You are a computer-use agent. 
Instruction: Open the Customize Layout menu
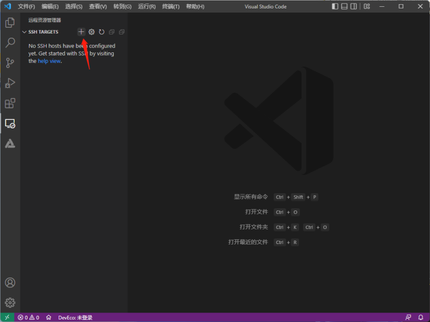pos(367,6)
